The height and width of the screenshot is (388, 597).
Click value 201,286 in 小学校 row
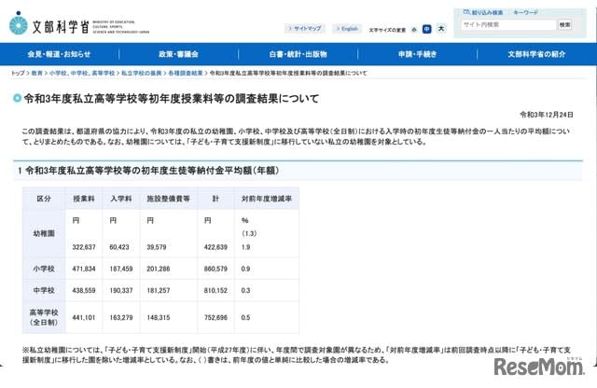click(x=159, y=269)
